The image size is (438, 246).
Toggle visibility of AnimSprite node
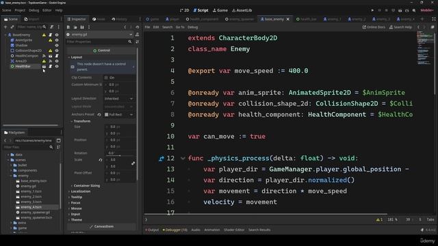(57, 40)
